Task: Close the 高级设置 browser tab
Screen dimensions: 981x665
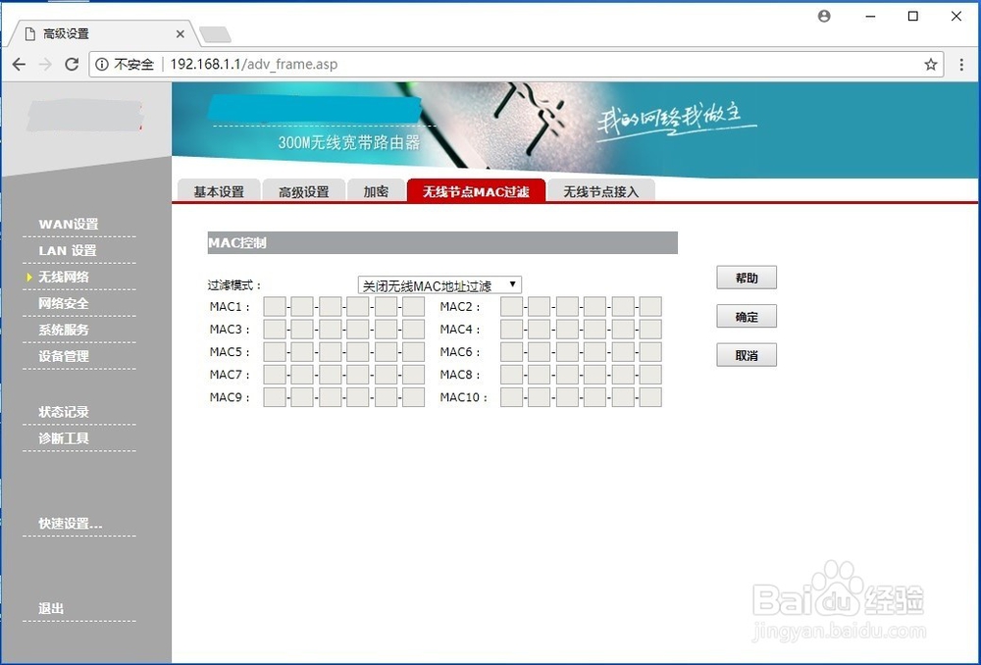Action: click(x=181, y=33)
